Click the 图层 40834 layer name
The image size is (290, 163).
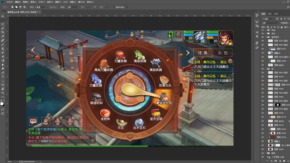tap(281, 129)
